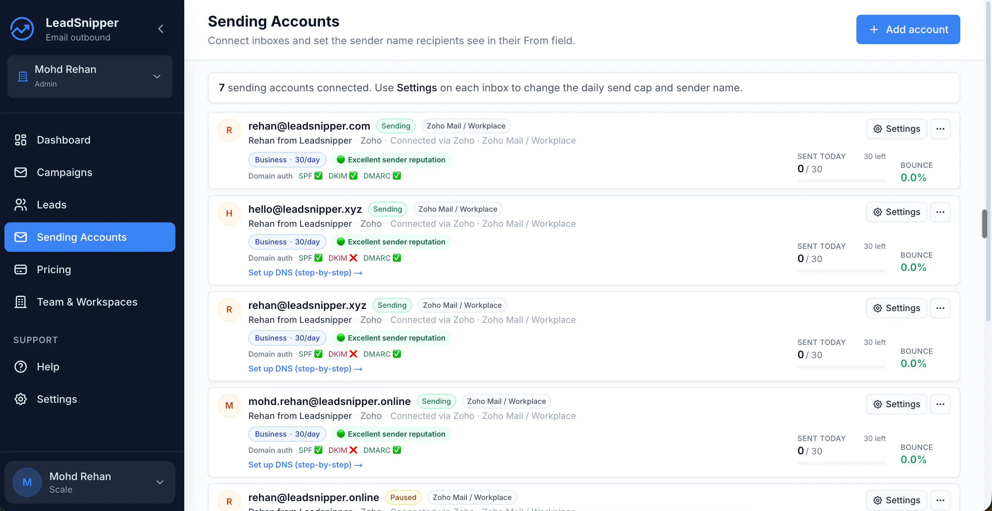Screen dimensions: 992x511
Task: Click the R avatar for rehan@leadsnipper.xyz
Action: (229, 309)
